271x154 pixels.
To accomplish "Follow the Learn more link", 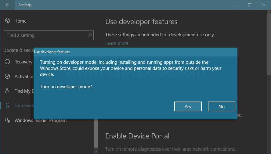I will [117, 43].
